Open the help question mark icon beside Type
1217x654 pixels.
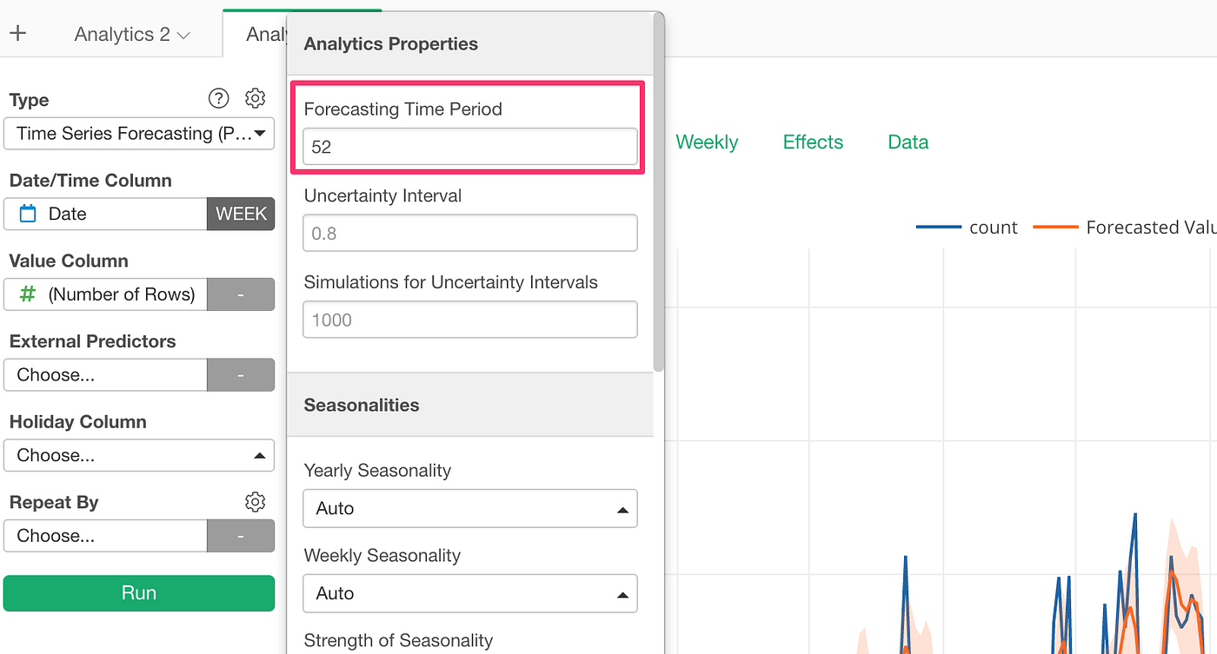tap(219, 99)
